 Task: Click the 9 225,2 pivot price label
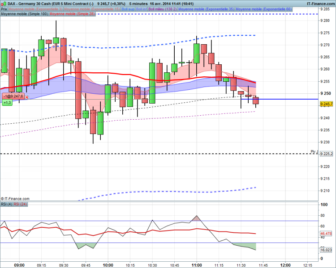326,154
